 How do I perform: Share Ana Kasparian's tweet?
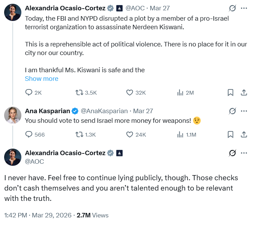243,134
